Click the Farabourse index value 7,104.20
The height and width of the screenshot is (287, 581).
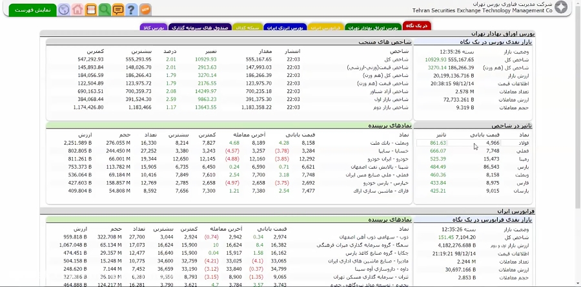tap(465, 237)
